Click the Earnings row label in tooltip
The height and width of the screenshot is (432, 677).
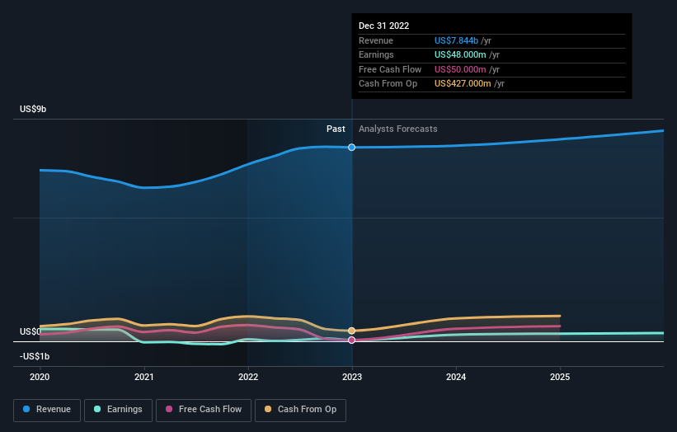pyautogui.click(x=376, y=54)
